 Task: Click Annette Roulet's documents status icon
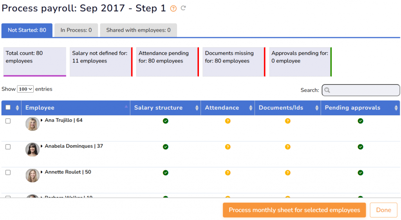287,173
